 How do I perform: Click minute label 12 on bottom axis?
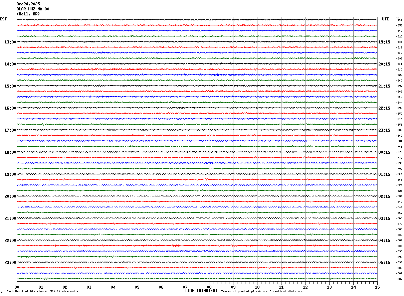pos(305,287)
